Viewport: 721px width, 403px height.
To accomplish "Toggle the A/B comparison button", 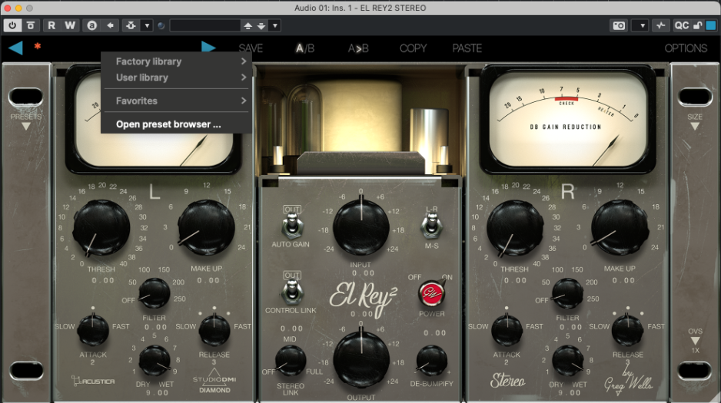I will click(305, 48).
